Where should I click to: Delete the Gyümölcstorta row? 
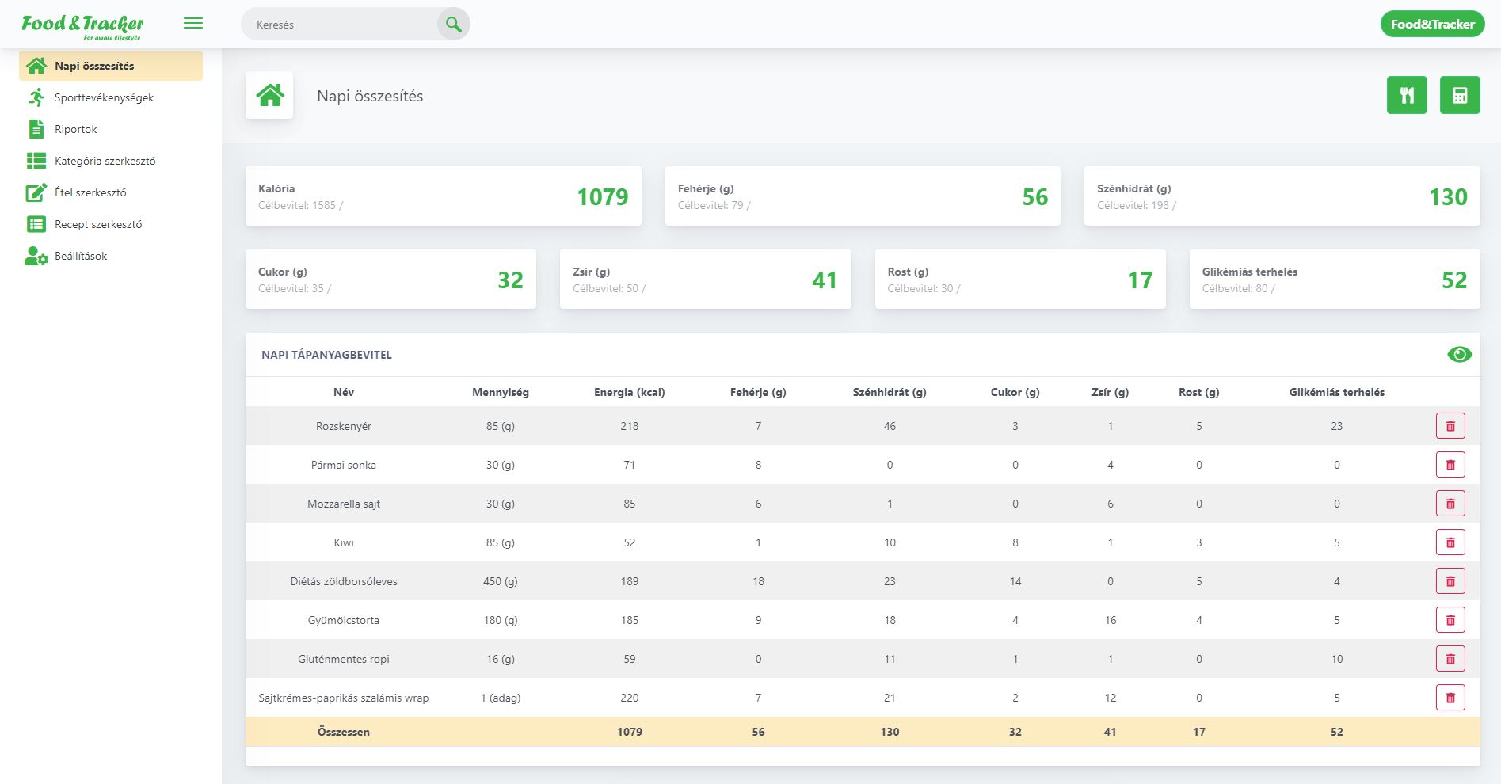point(1450,620)
